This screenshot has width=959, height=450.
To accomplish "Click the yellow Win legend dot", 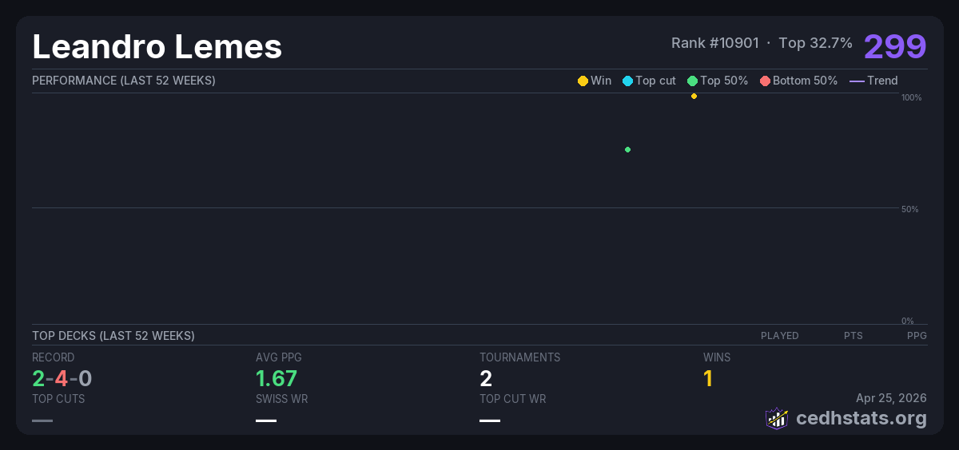I will [x=583, y=81].
